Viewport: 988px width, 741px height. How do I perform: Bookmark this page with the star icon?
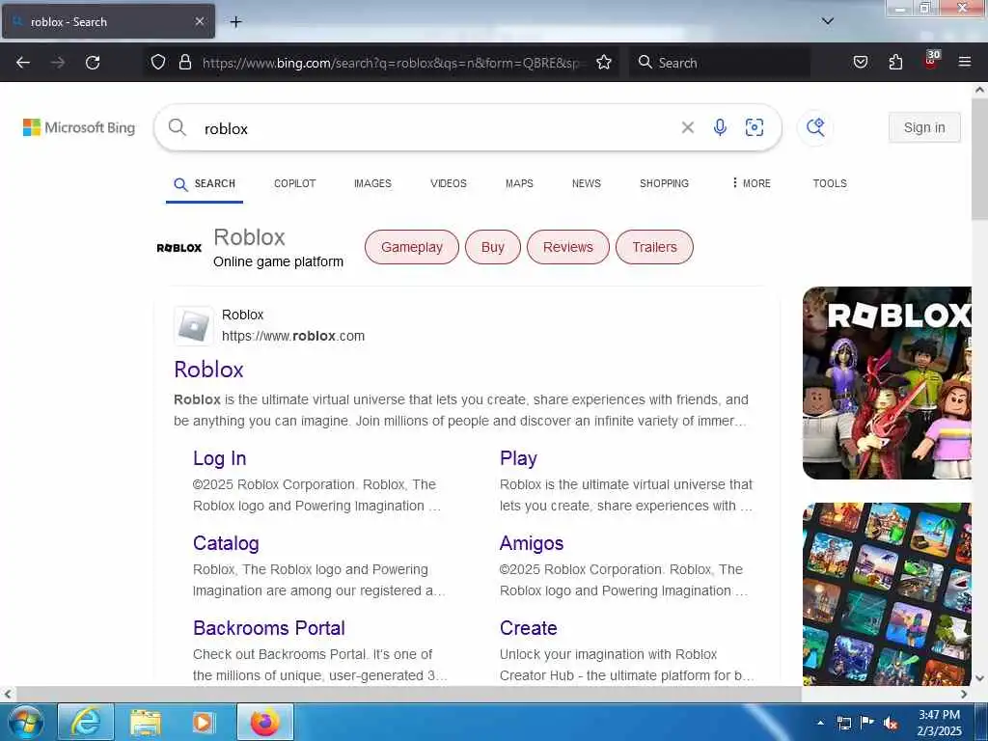[x=604, y=62]
